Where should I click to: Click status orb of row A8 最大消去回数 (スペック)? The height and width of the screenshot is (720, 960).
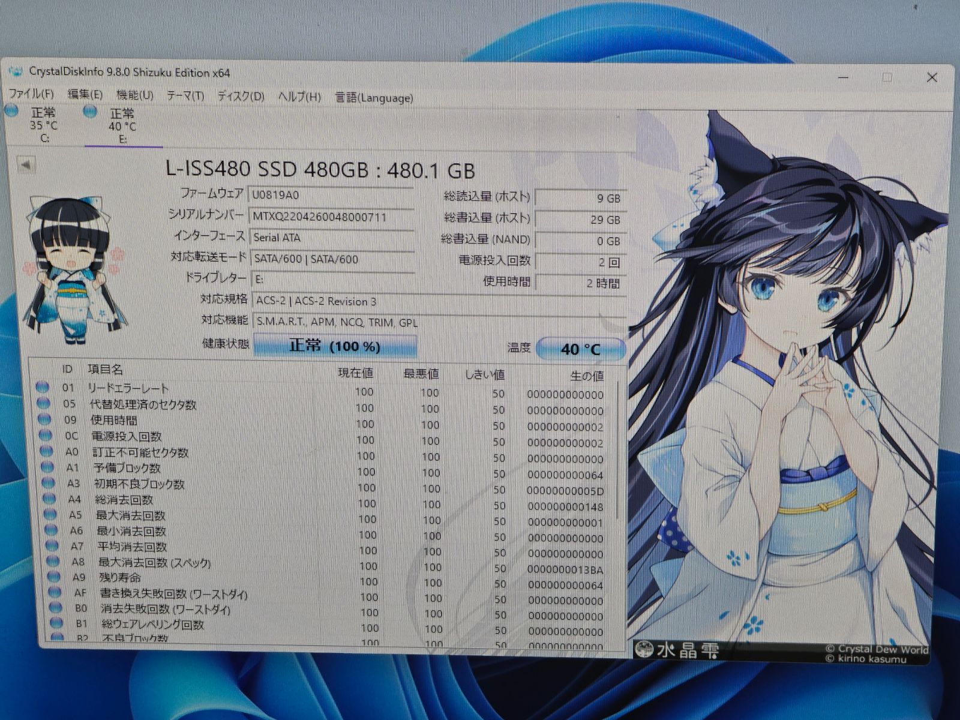pos(54,562)
